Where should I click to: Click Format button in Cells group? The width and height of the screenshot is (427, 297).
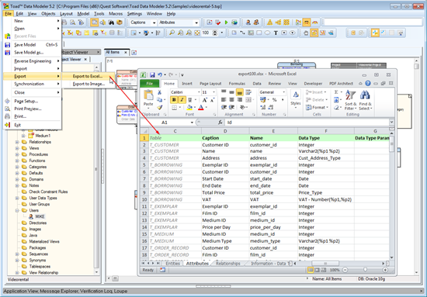(x=317, y=108)
